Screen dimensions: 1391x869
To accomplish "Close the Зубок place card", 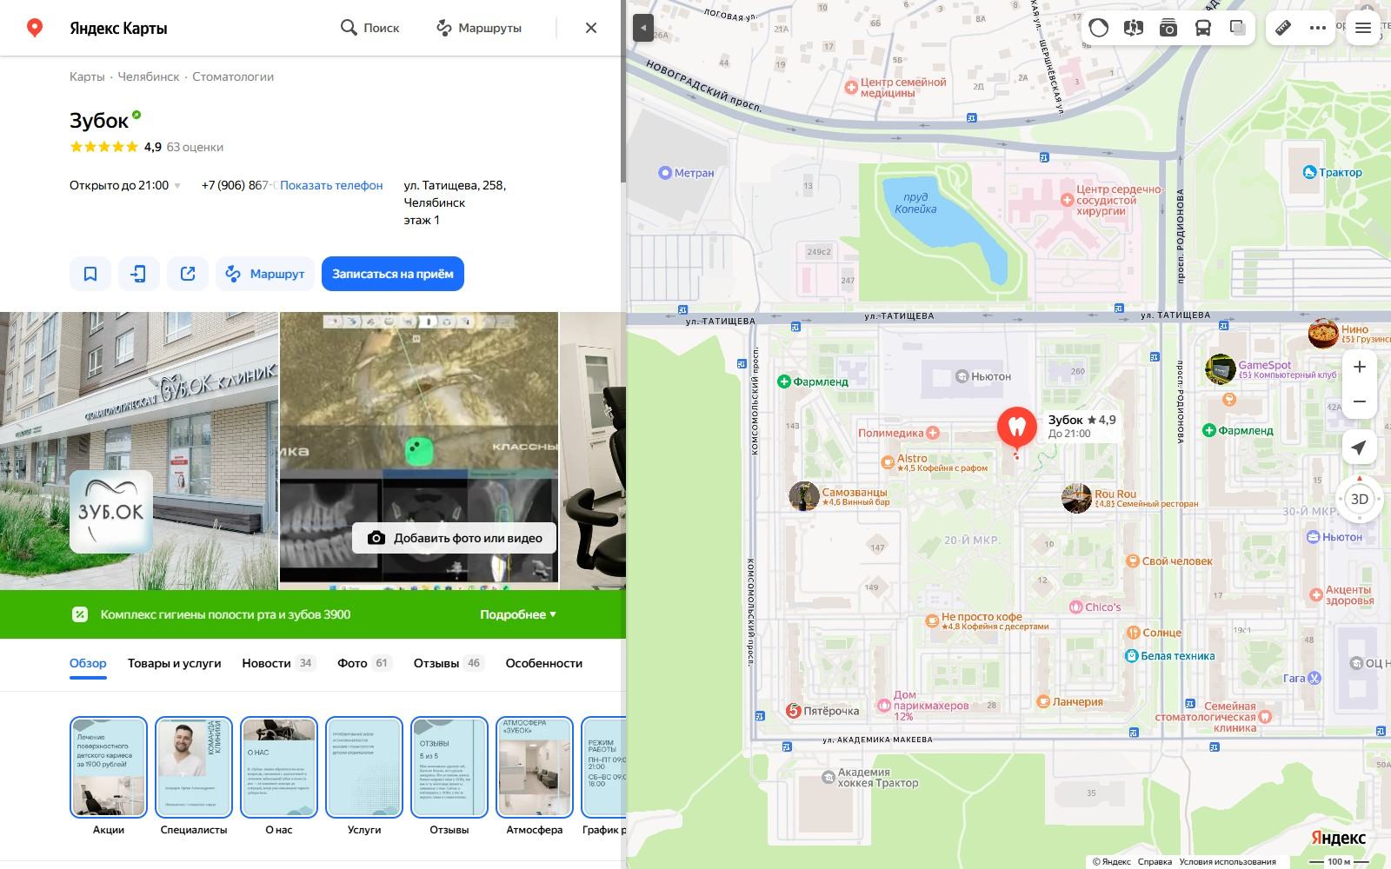I will coord(591,28).
